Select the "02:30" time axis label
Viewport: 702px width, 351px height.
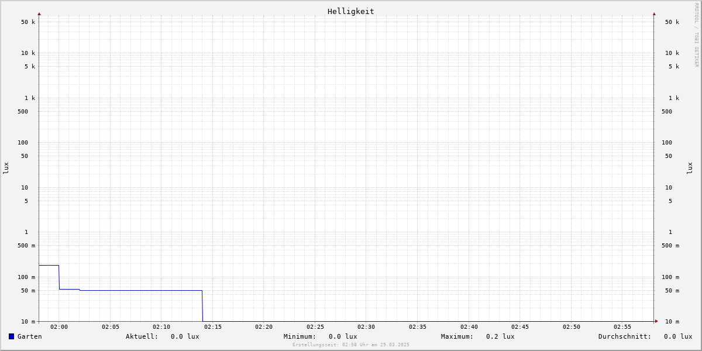click(x=366, y=327)
